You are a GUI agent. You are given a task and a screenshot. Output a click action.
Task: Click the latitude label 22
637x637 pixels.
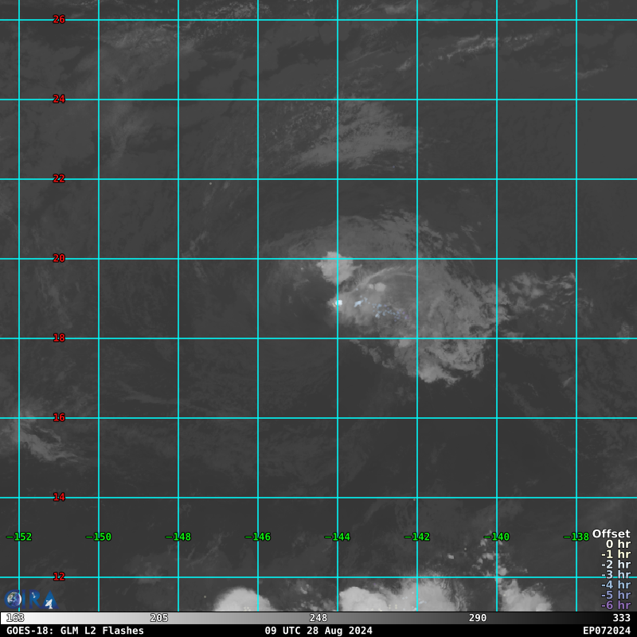pos(59,178)
